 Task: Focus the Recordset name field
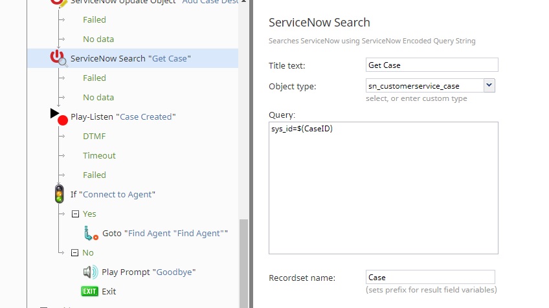pyautogui.click(x=431, y=277)
